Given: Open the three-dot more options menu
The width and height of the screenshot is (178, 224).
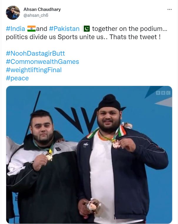Looking at the screenshot, I should (169, 9).
